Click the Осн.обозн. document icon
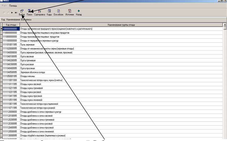The width and height of the screenshot is (227, 141). (59, 12)
